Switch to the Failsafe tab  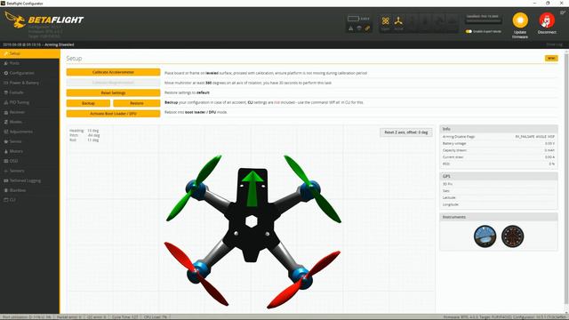29,92
